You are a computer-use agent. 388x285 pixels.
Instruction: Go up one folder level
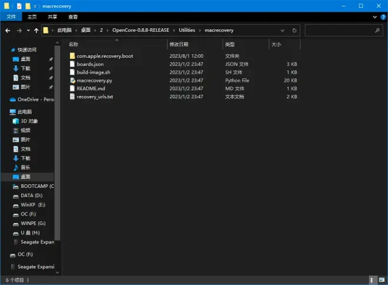36,31
